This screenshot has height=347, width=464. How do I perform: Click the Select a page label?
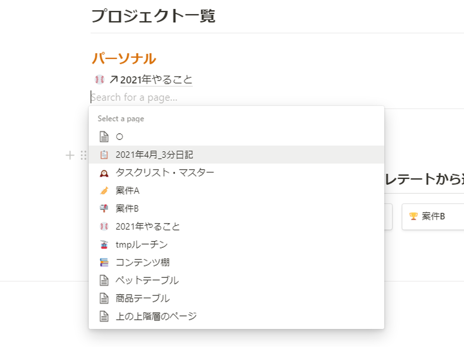tap(121, 118)
